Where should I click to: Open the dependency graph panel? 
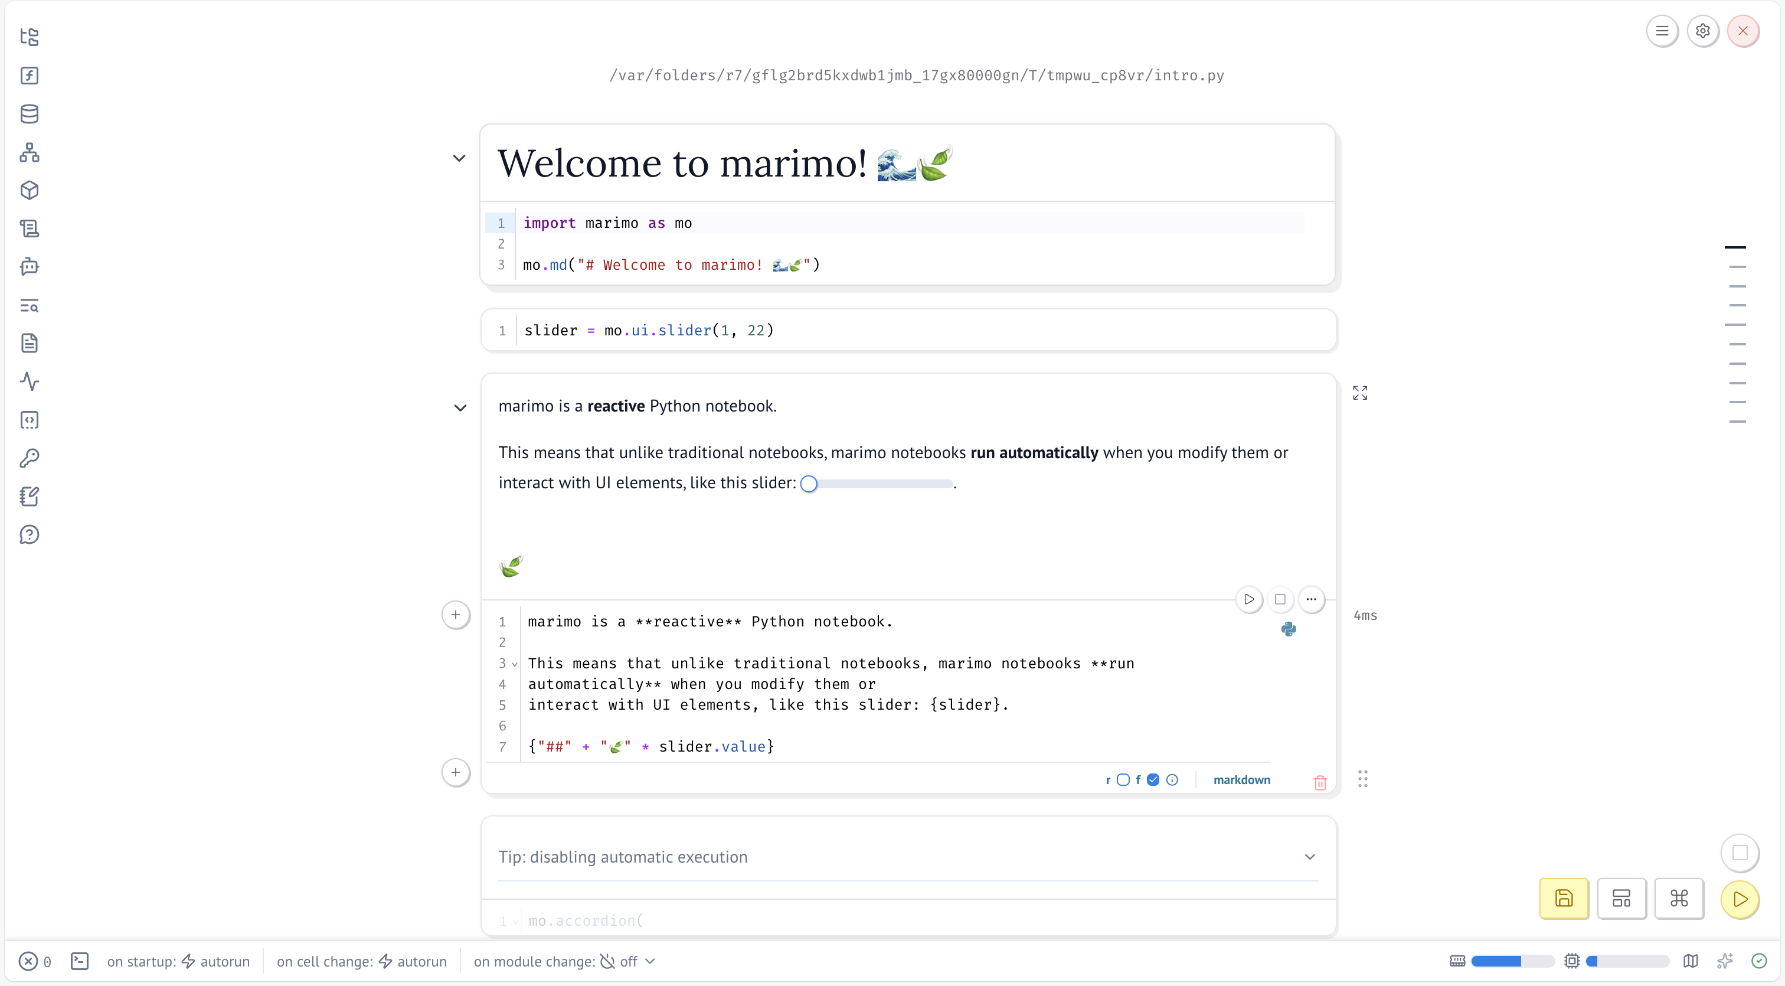tap(29, 152)
